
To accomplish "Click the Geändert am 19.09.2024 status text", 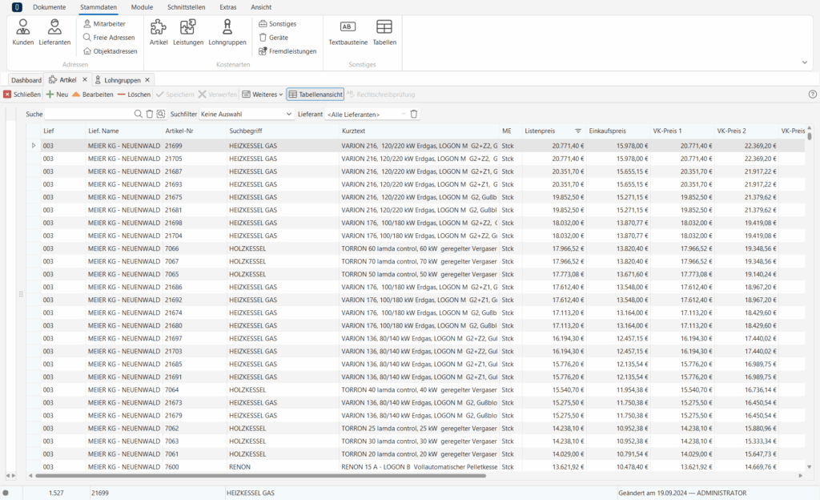I will point(682,493).
